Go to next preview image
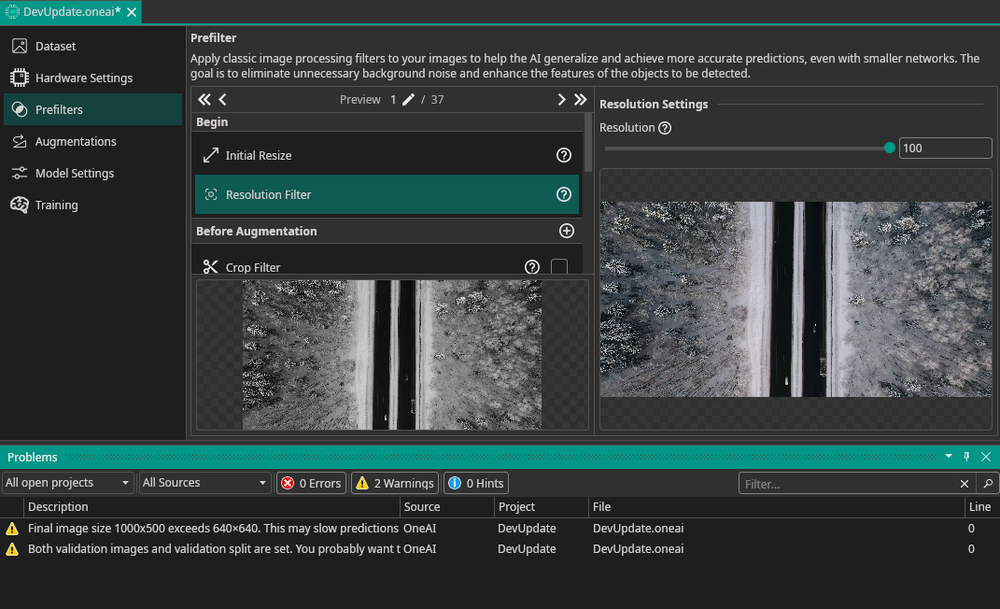 coord(561,100)
